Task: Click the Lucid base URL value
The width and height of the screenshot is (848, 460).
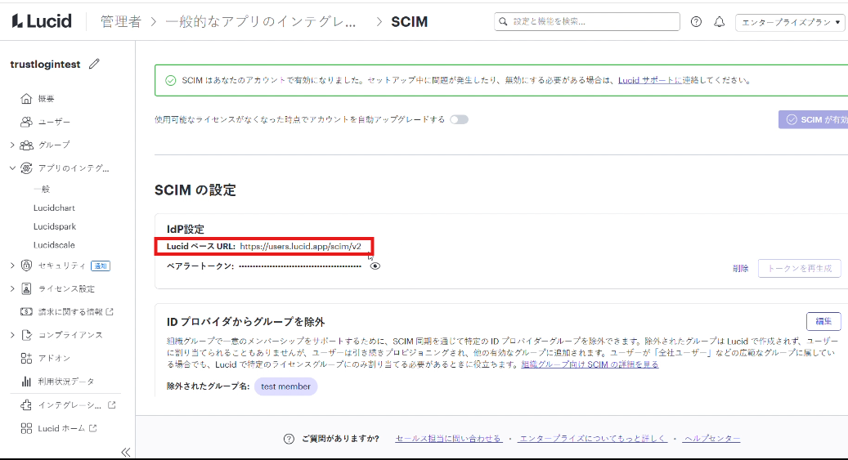Action: point(300,247)
